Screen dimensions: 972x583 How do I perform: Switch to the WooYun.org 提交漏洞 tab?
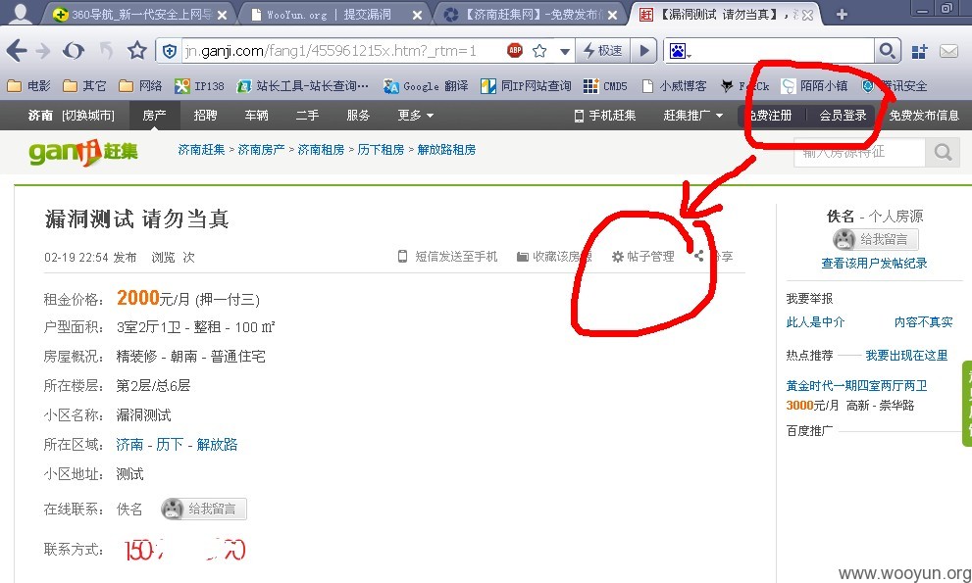(329, 15)
